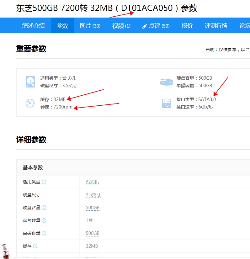This screenshot has width=250, height=259.
Task: Click the info icon beside 硬盘容量 row
Action: (44, 208)
